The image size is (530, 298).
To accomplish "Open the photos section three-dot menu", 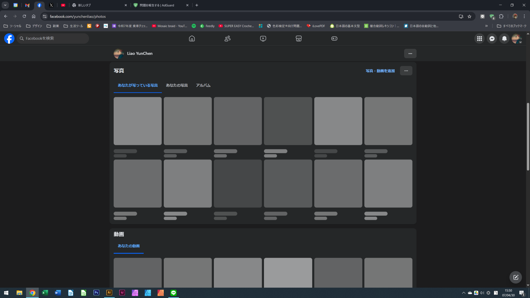I will click(x=406, y=71).
